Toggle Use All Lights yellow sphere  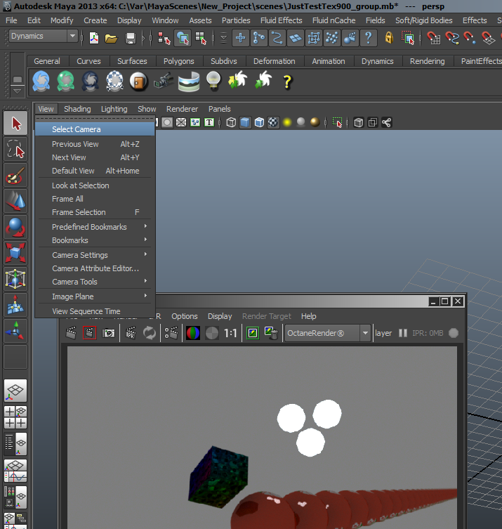pyautogui.click(x=287, y=122)
